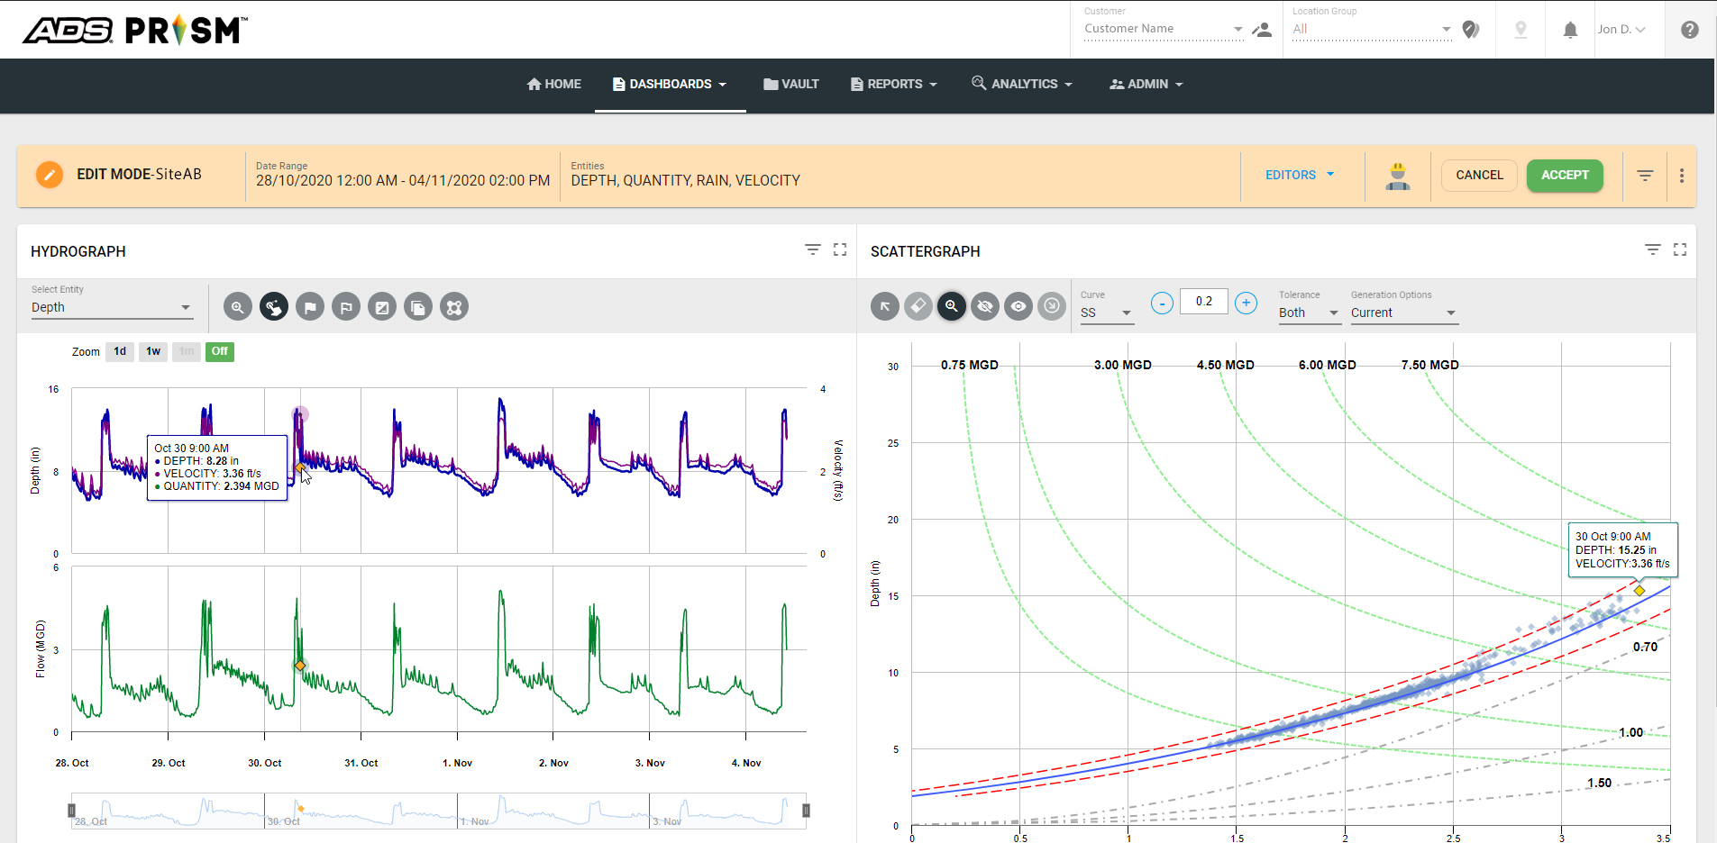Open the zoom-out tool on the hydrograph
The height and width of the screenshot is (843, 1717).
pyautogui.click(x=237, y=306)
